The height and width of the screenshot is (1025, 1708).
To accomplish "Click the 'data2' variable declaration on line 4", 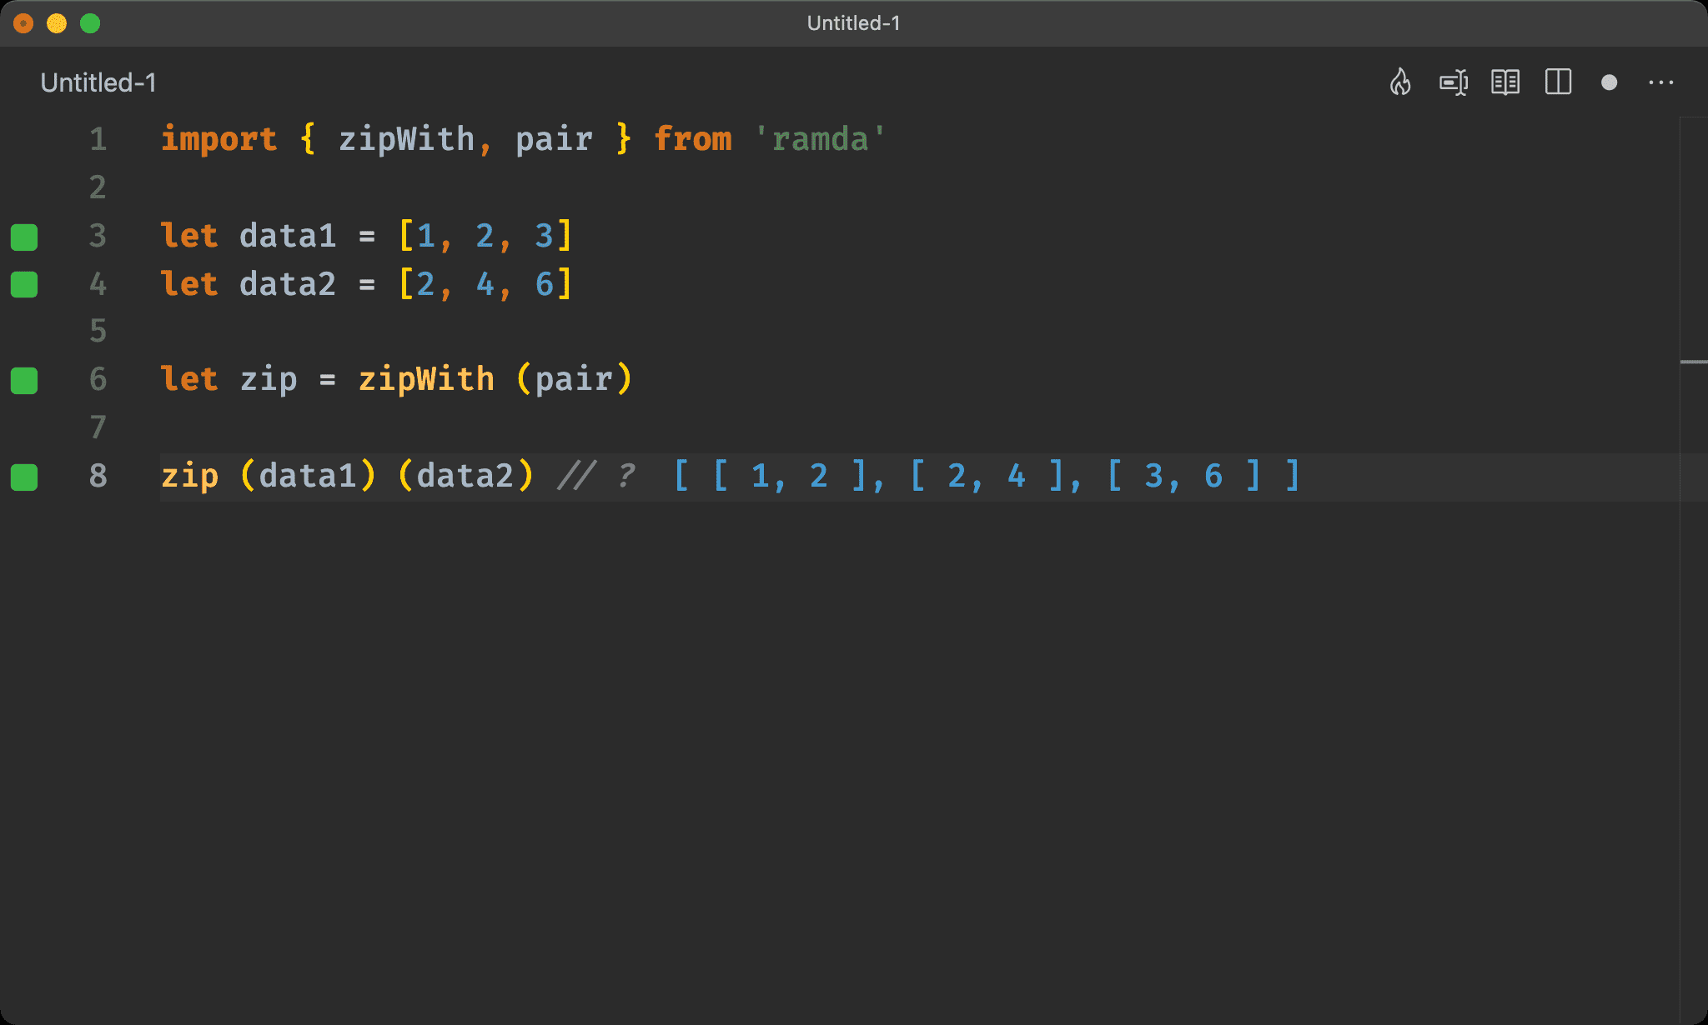I will (x=288, y=284).
